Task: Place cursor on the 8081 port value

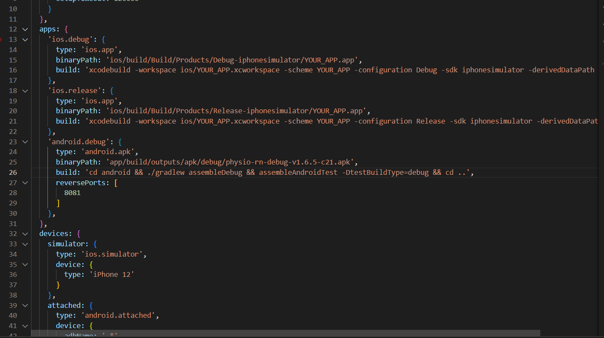Action: [72, 192]
